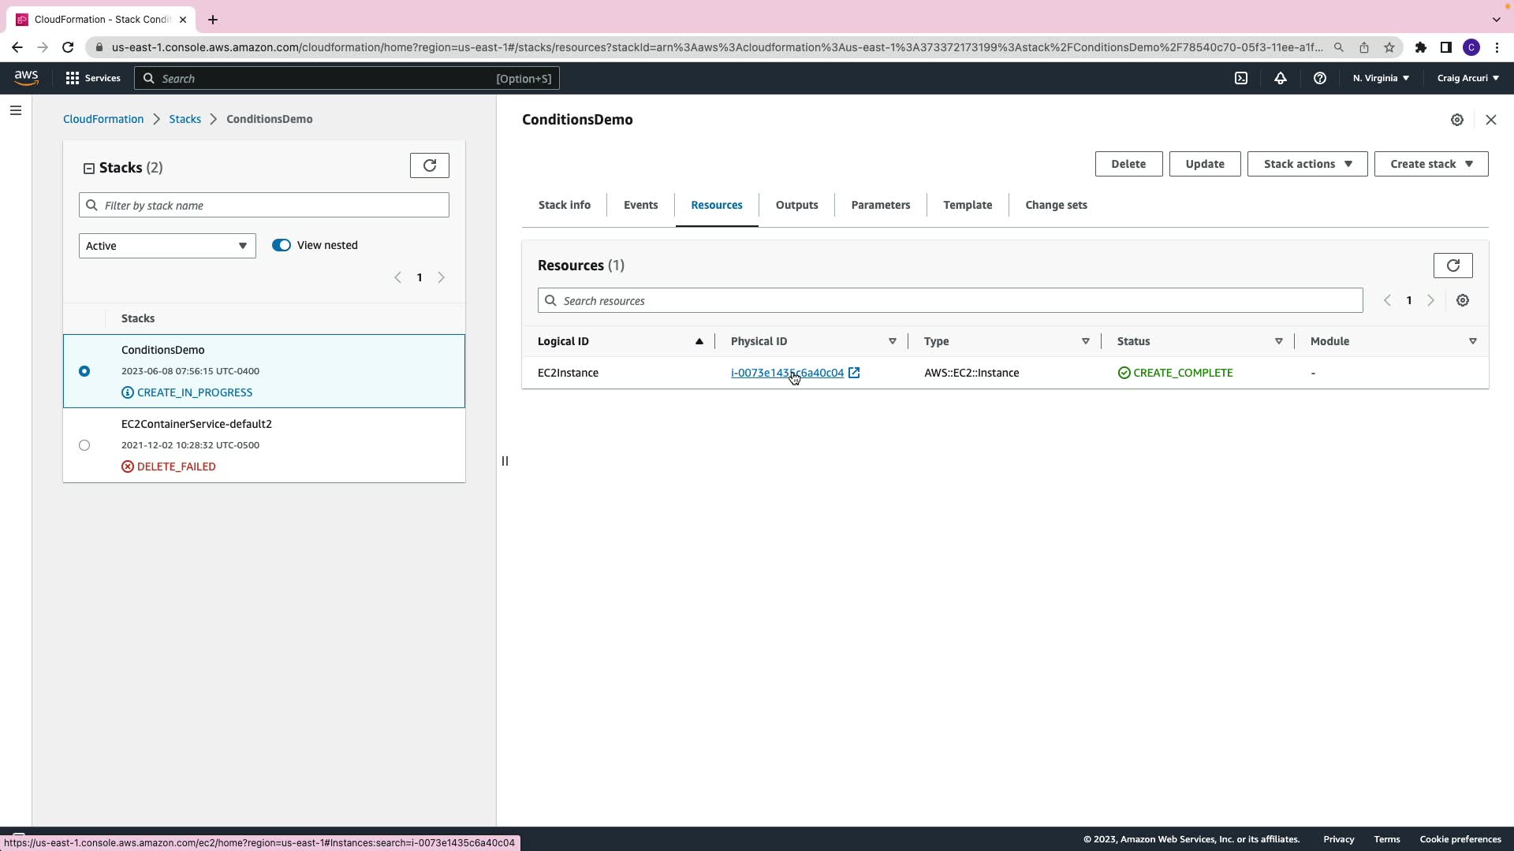Screen dimensions: 1514x851
Task: Refresh the Resources table
Action: point(1452,266)
